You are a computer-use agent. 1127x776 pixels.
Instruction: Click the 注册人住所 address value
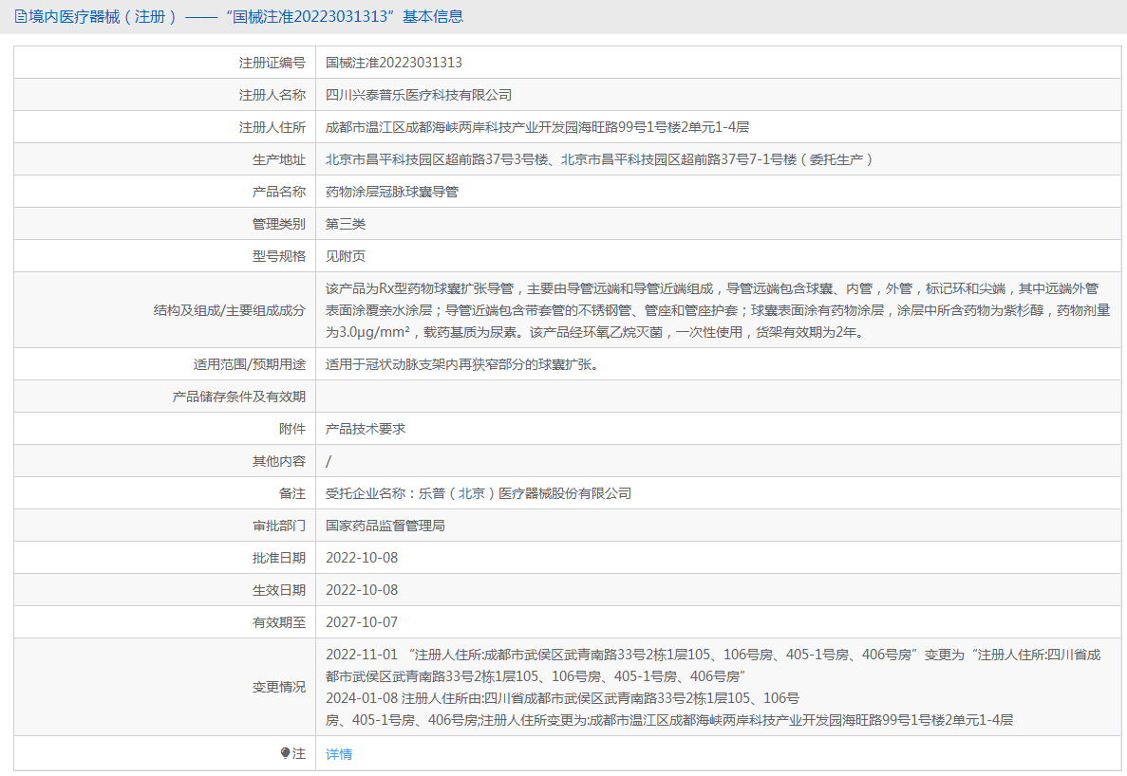537,127
